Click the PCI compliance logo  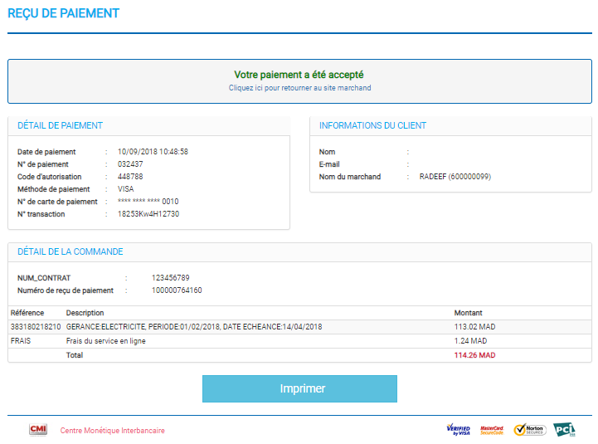pyautogui.click(x=564, y=430)
